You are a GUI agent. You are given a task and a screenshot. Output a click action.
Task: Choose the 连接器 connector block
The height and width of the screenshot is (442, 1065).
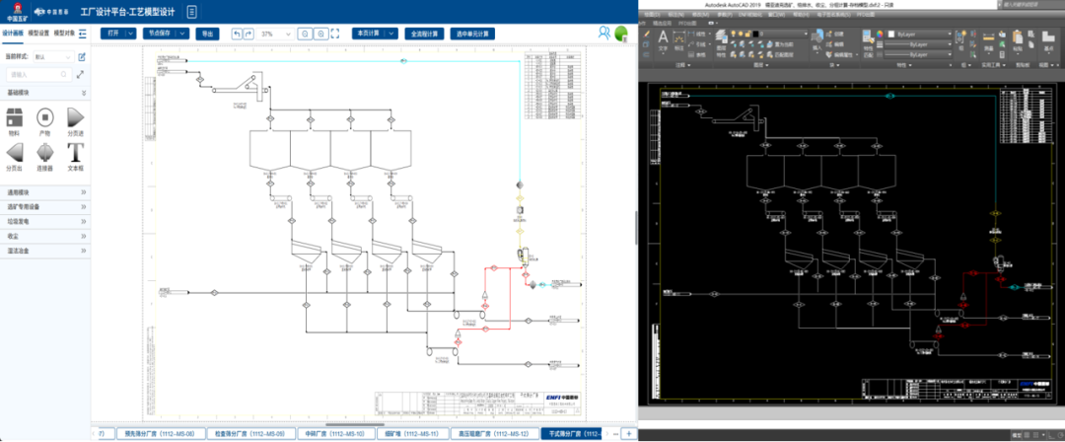click(44, 153)
